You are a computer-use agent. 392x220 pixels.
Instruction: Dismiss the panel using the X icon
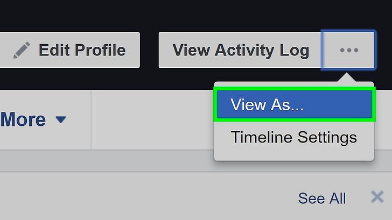click(x=377, y=197)
